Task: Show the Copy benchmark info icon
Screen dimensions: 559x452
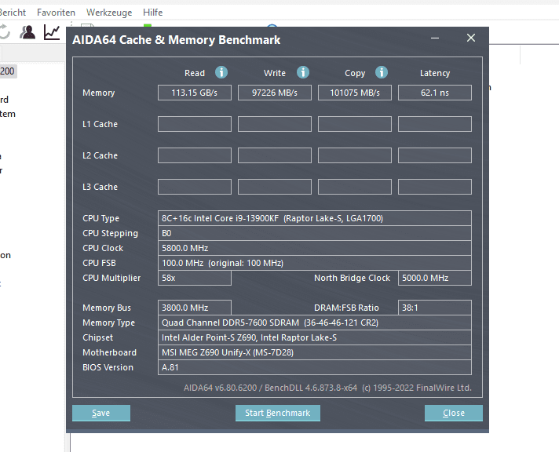Action: pyautogui.click(x=381, y=72)
